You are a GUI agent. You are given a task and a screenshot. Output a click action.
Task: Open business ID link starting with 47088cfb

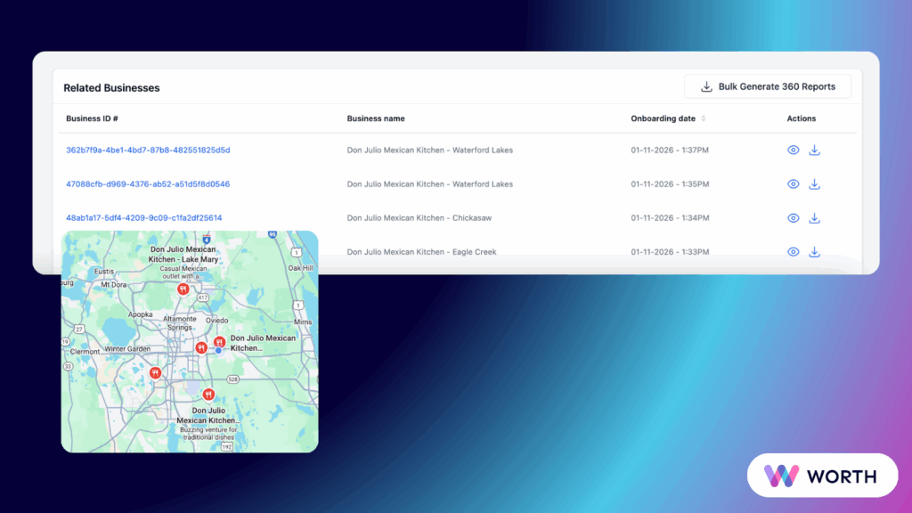[148, 184]
